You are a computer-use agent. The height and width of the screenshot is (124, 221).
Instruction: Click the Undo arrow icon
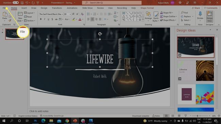point(27,3)
